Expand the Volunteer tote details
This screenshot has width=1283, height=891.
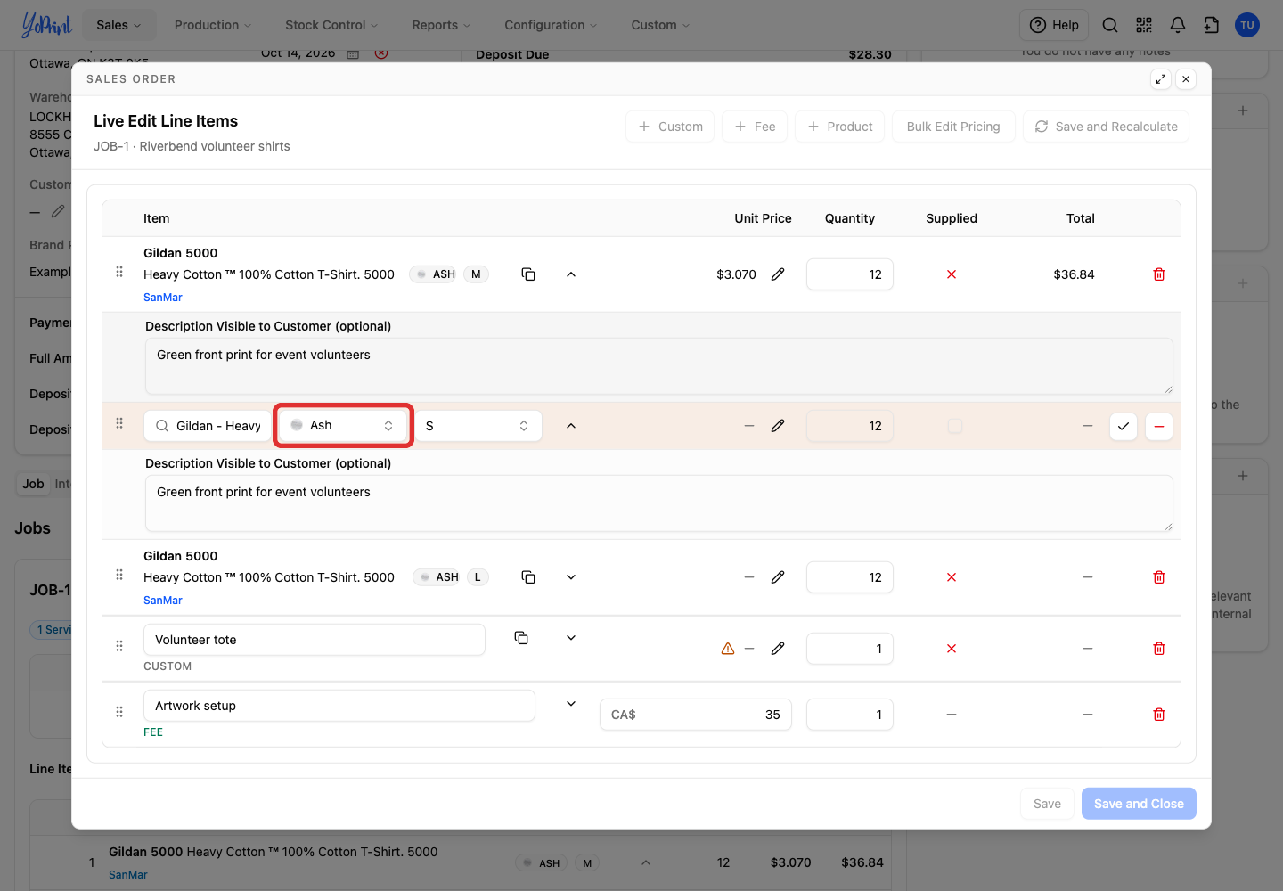pos(571,638)
